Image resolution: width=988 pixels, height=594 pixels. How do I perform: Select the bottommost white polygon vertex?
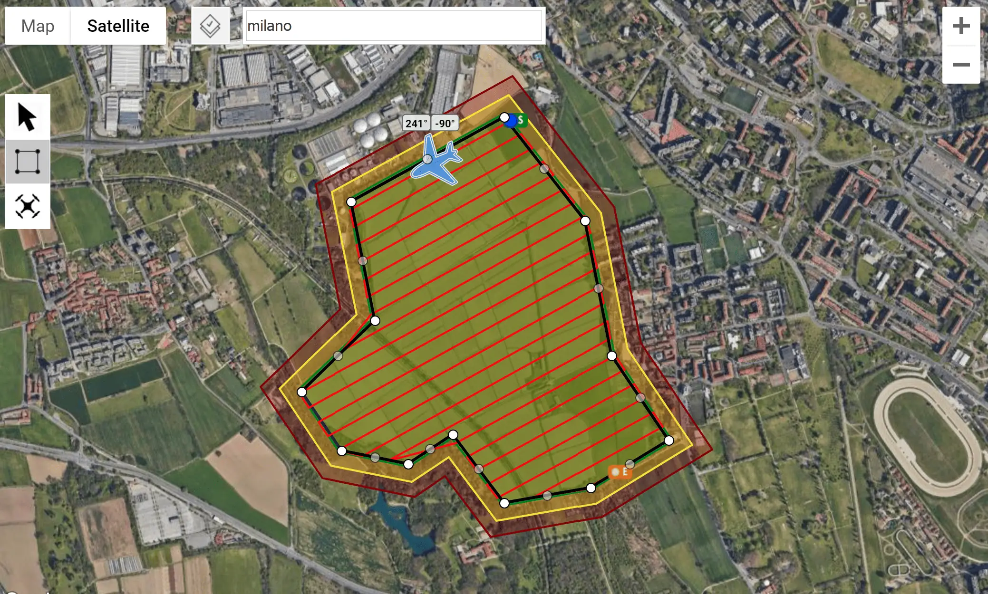(504, 503)
